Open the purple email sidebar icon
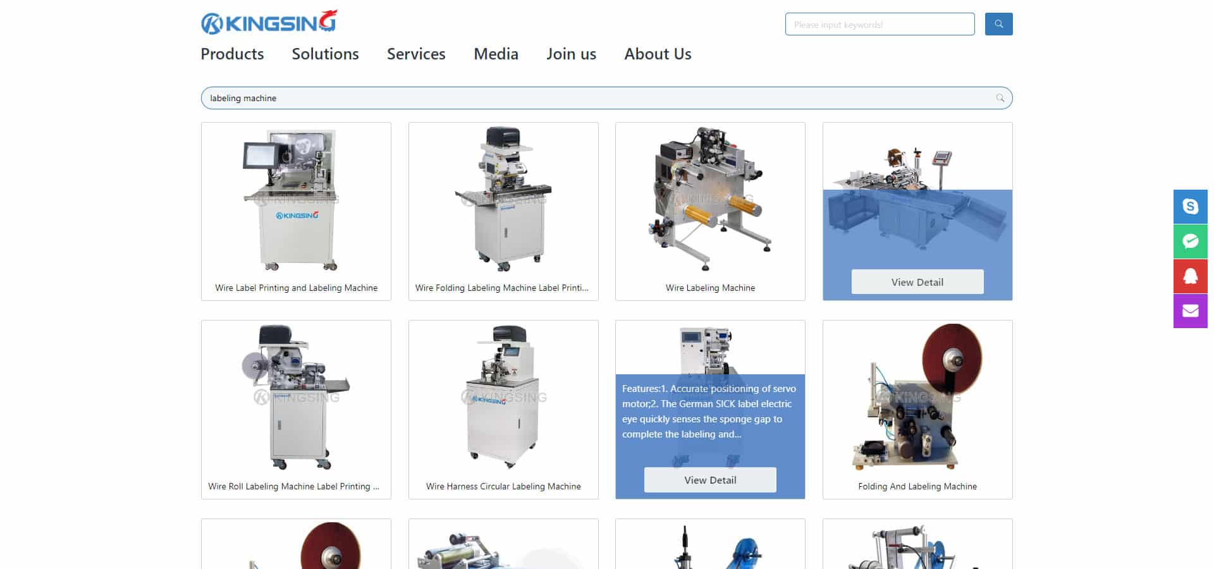Viewport: 1214px width, 569px height. pos(1191,311)
